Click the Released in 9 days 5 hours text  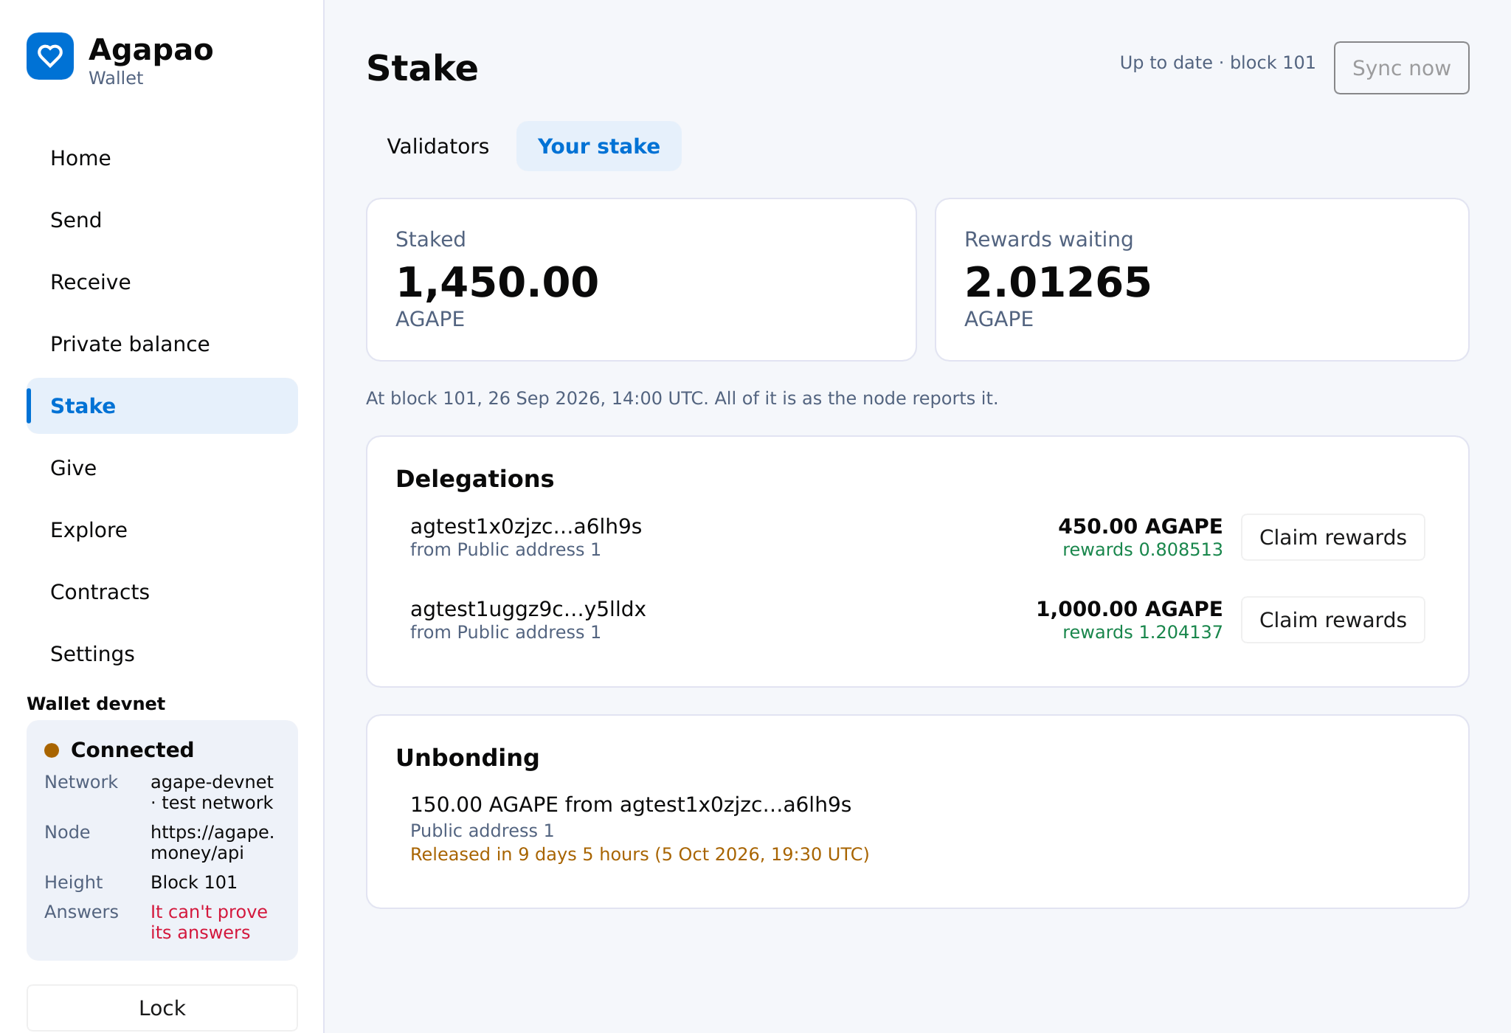[x=640, y=854]
